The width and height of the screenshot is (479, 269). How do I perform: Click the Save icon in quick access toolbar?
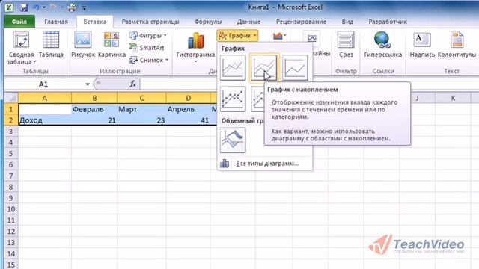click(23, 7)
